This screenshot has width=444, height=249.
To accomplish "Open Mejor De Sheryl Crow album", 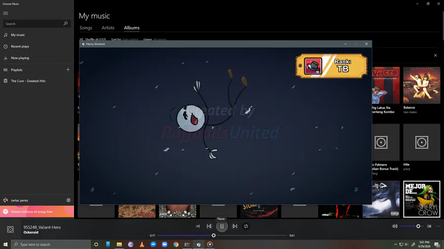I will (422, 199).
